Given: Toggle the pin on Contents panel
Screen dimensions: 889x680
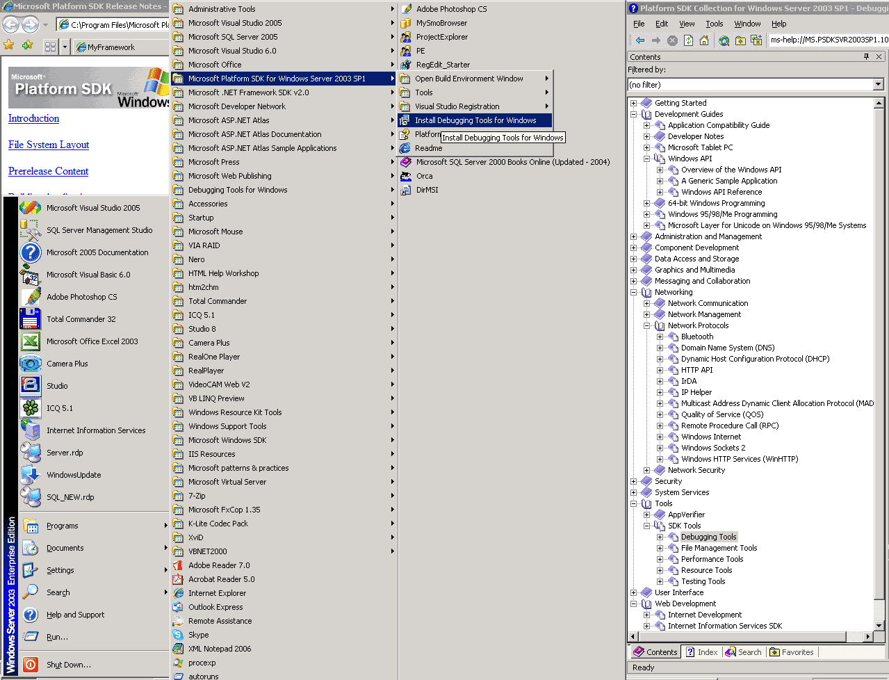Looking at the screenshot, I should click(866, 57).
